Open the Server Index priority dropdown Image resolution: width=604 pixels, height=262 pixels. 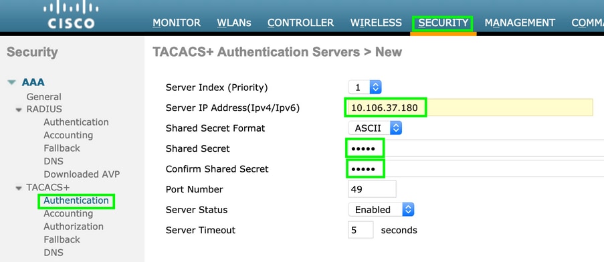(x=365, y=88)
